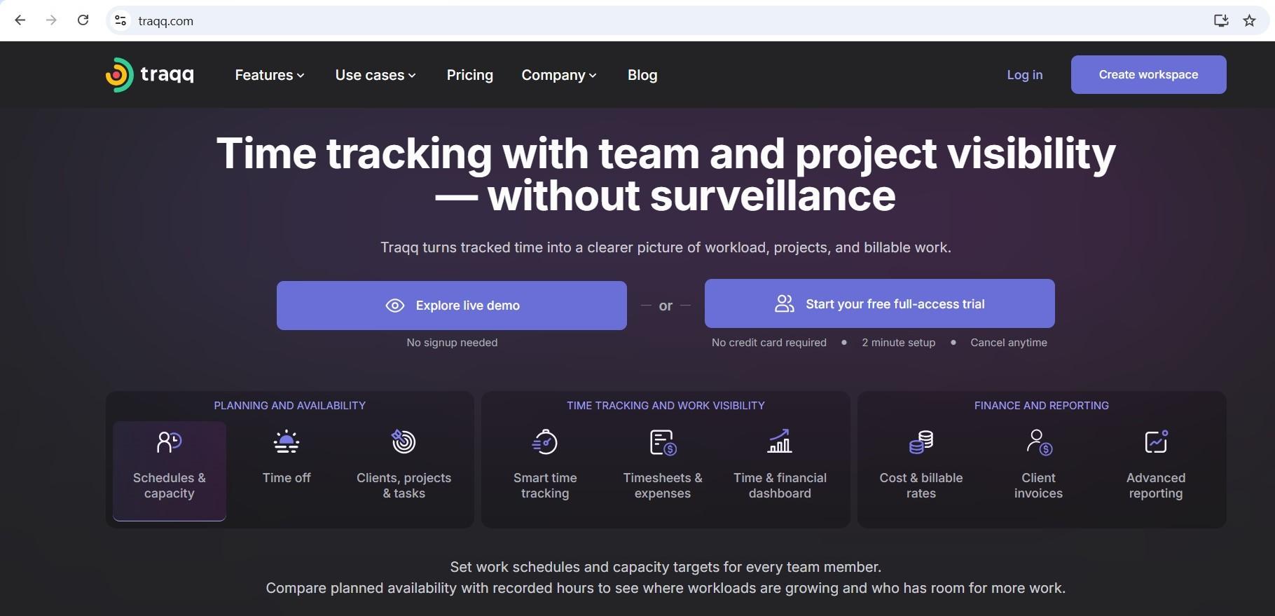Select the Timesheets & expenses label
1275x616 pixels.
[x=663, y=486]
